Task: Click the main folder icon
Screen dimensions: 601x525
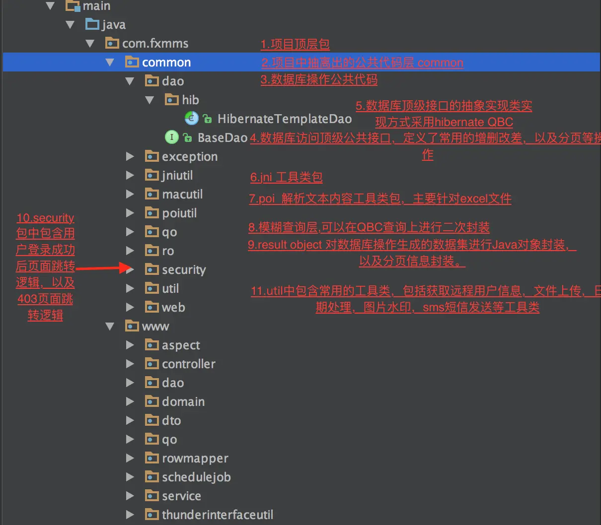Action: click(73, 5)
